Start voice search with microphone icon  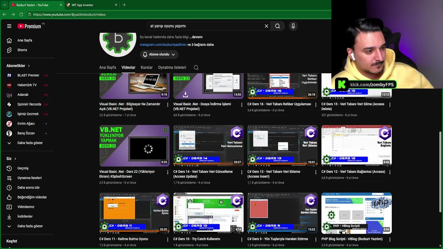click(293, 26)
